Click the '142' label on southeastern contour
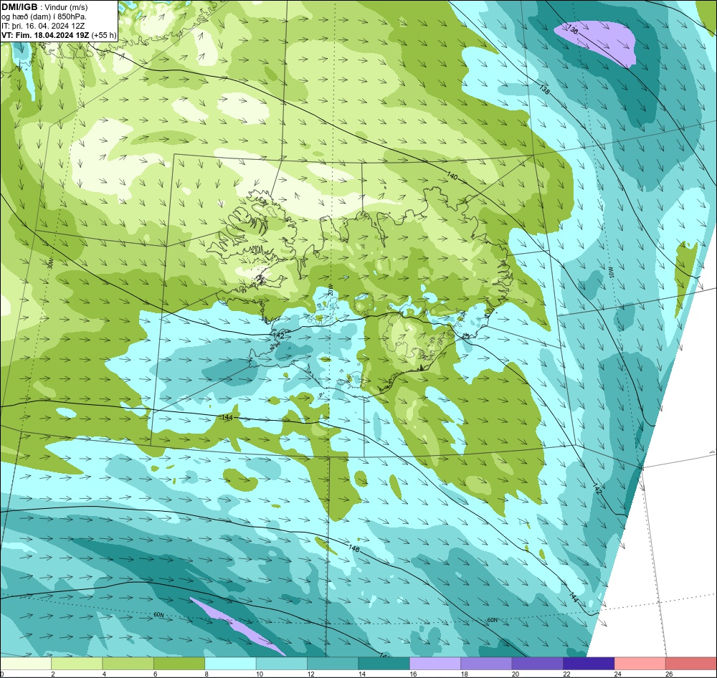This screenshot has height=678, width=717. (597, 488)
